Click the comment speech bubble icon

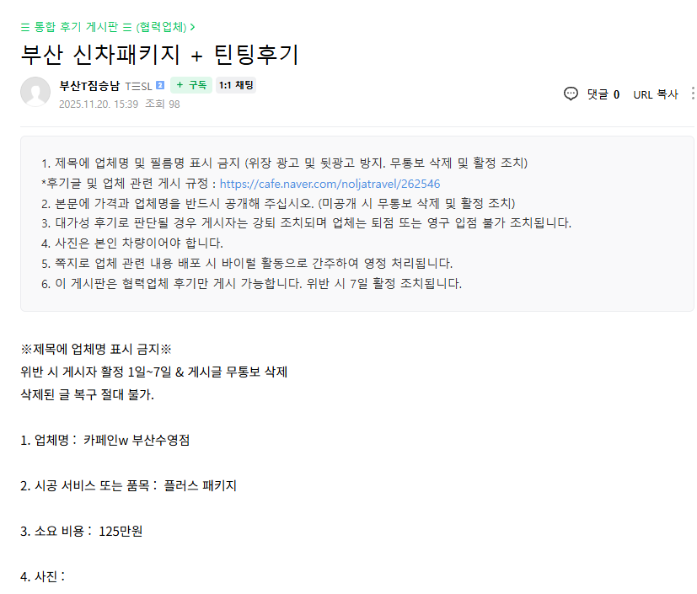pyautogui.click(x=571, y=94)
